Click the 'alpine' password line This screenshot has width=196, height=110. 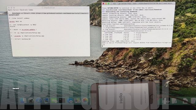(x=13, y=26)
